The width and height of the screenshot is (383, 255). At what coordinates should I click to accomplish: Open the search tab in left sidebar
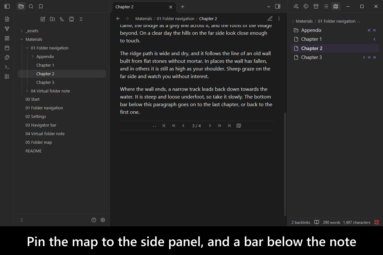tap(31, 6)
